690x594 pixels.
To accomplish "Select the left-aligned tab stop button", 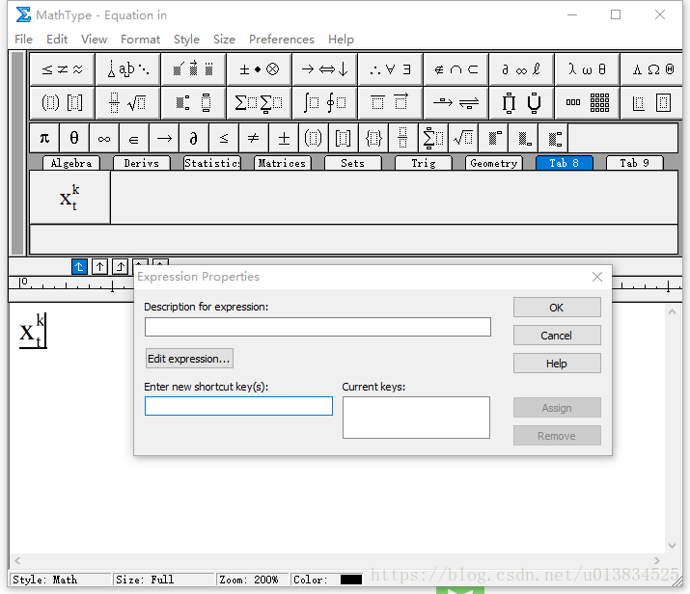I will 79,266.
